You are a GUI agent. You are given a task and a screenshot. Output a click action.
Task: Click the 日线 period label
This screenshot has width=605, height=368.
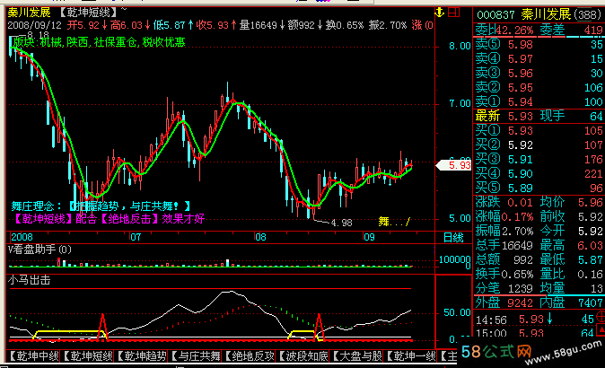pos(454,237)
